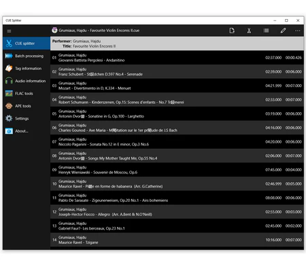This screenshot has height=265, width=306.
Task: Click pregap value 00:00.426
Action: [294, 58]
